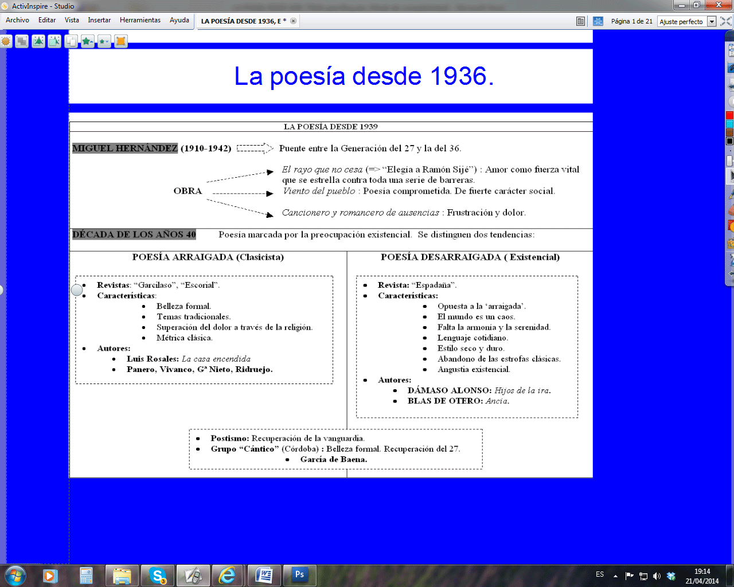Close the LA POESÍA DESDE 1936 tab
The height and width of the screenshot is (587, 734).
coord(293,21)
